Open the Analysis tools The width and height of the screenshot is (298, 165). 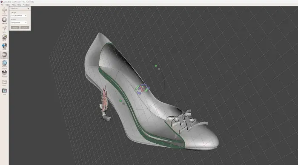point(4,63)
